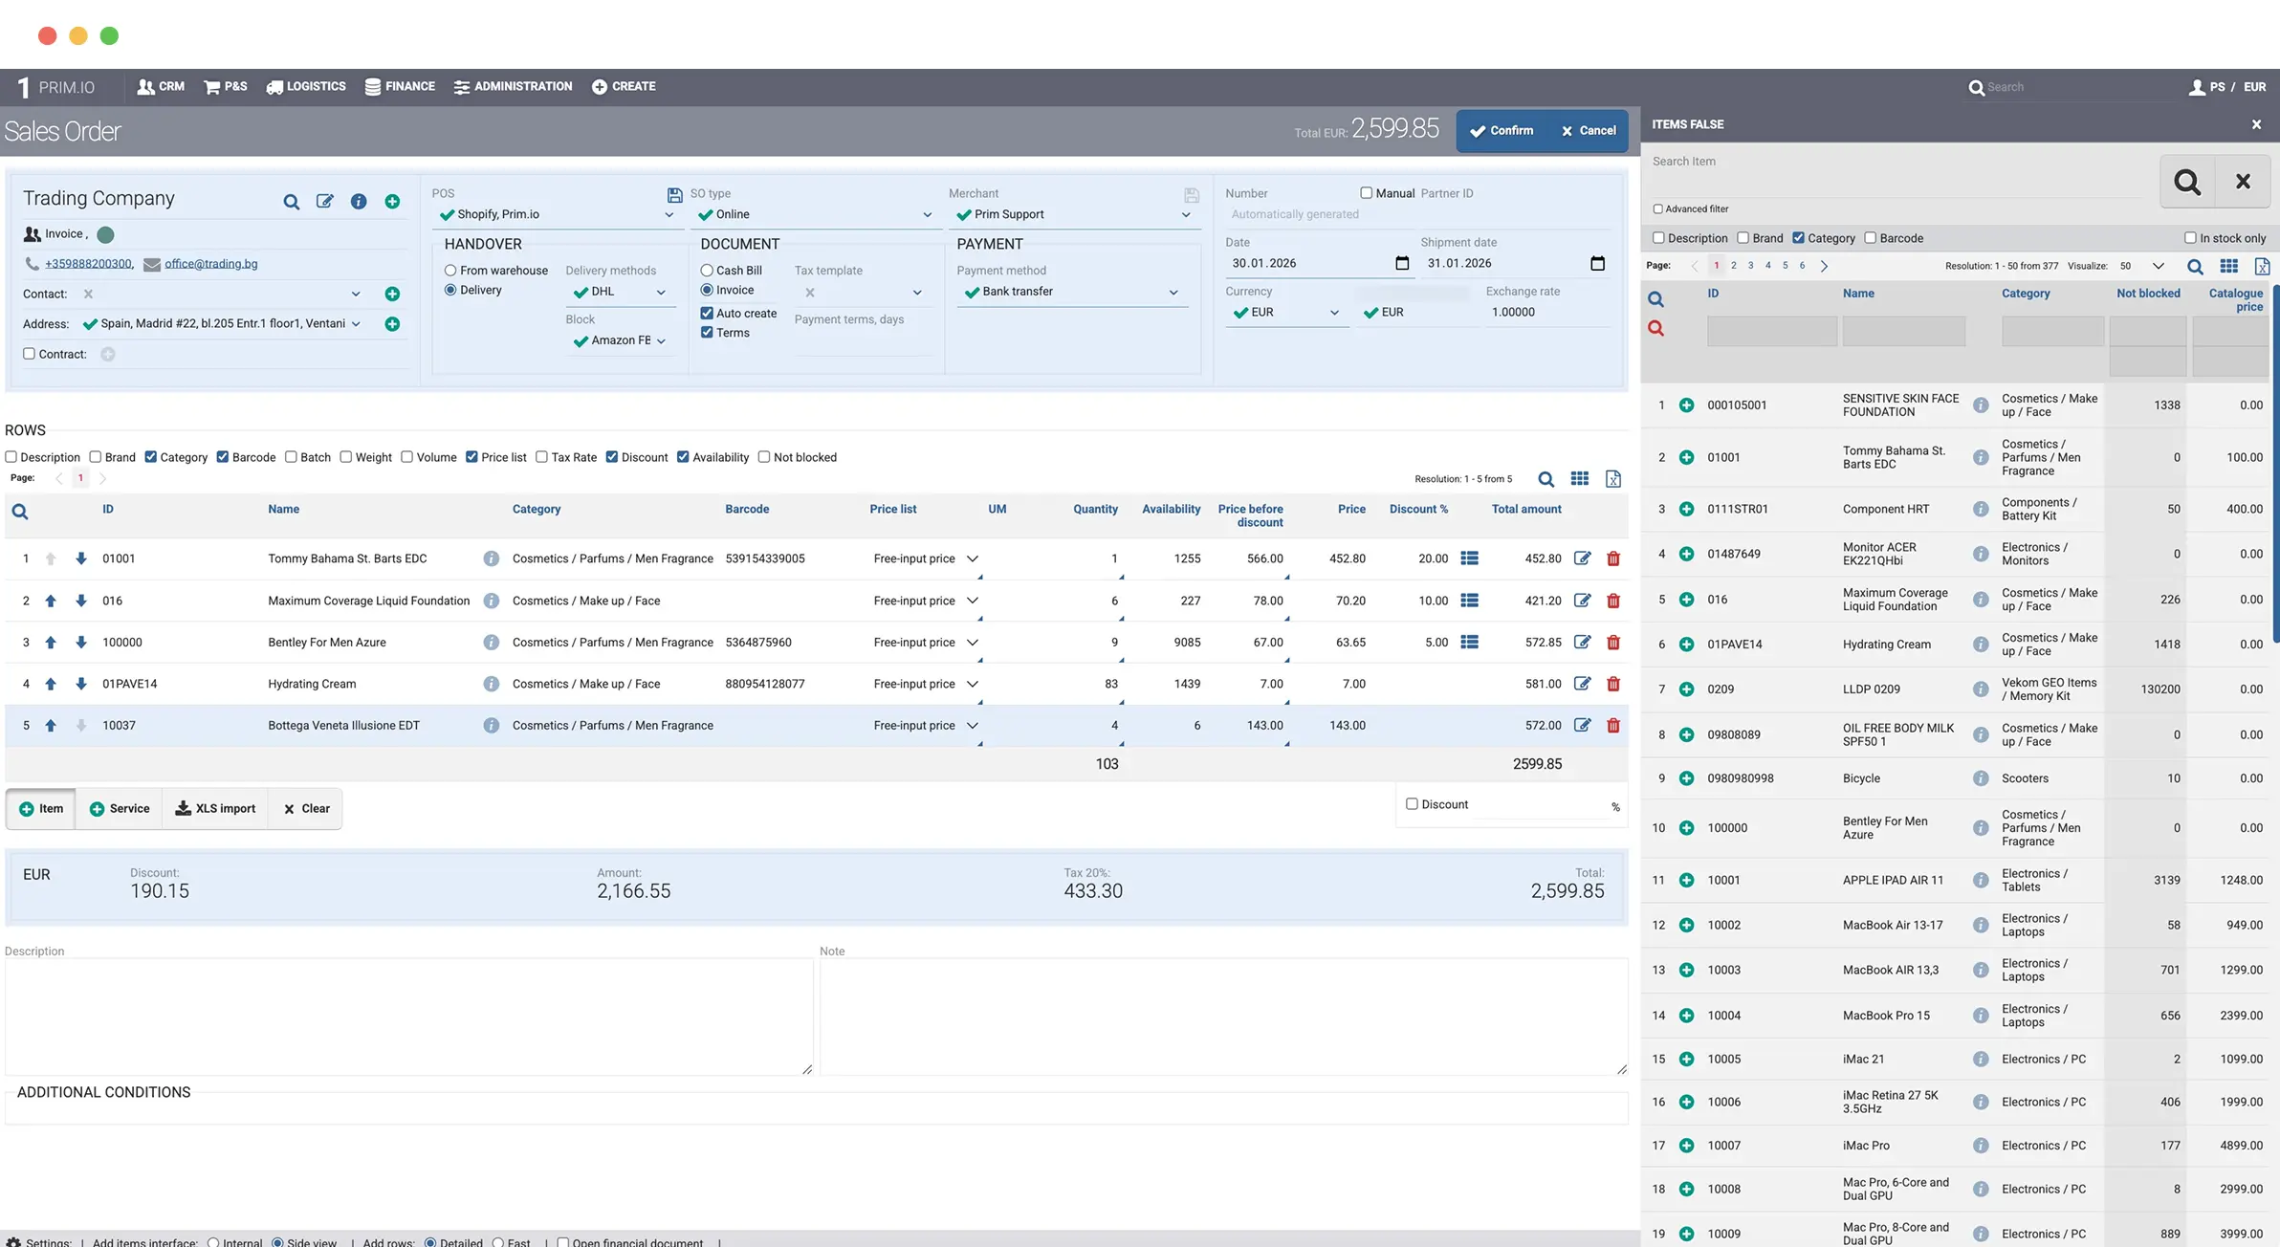This screenshot has width=2280, height=1247.
Task: Check the Discount box below the rows
Action: (x=1412, y=804)
